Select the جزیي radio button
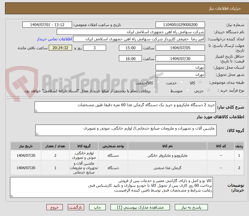Screen dimensions: 249x216 [x=208, y=90]
